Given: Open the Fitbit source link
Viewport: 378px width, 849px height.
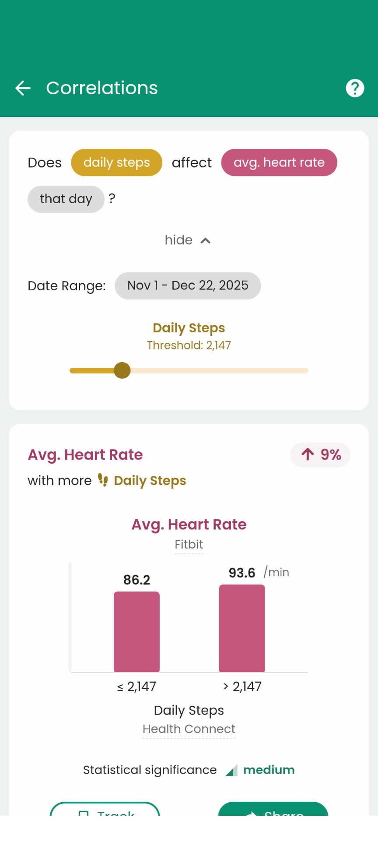Looking at the screenshot, I should [189, 544].
